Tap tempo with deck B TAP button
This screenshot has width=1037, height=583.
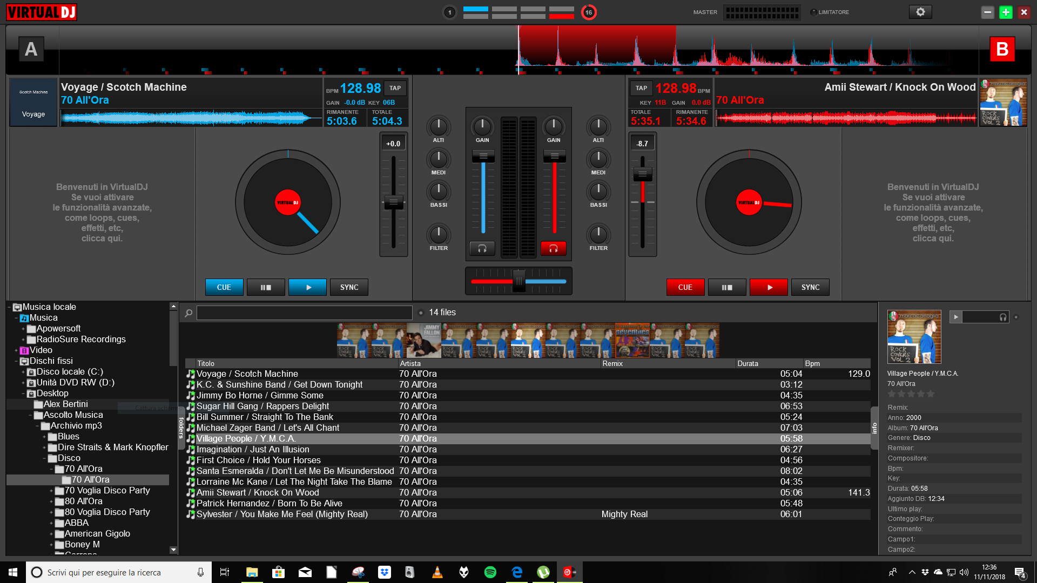pos(641,88)
